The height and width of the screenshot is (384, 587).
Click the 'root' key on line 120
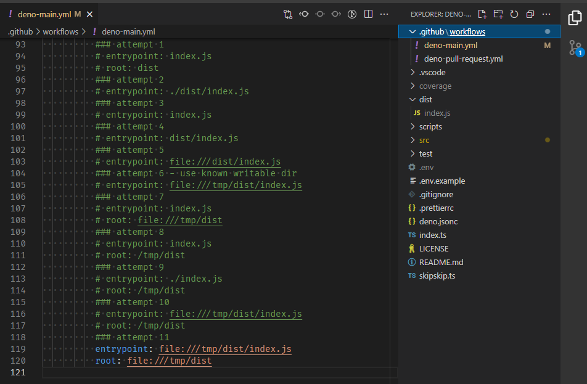[x=105, y=361]
